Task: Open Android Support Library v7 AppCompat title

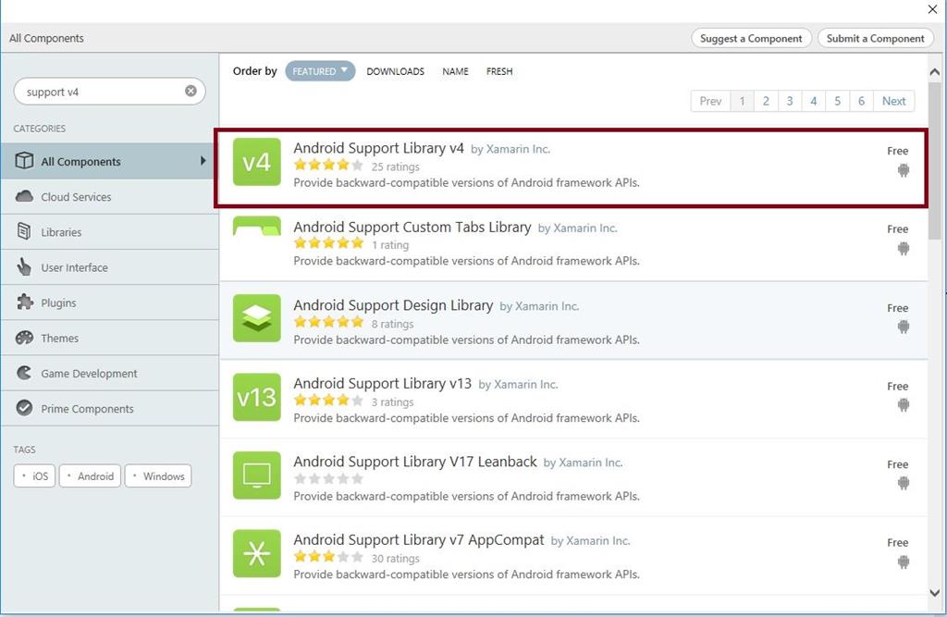Action: pos(419,539)
